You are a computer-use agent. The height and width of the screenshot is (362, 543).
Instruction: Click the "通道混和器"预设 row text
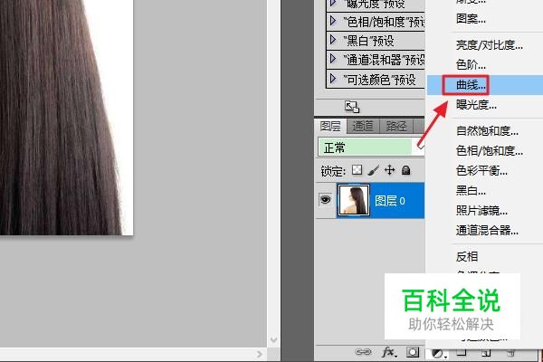coord(384,60)
